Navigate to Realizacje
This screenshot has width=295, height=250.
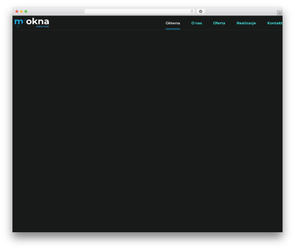(246, 23)
